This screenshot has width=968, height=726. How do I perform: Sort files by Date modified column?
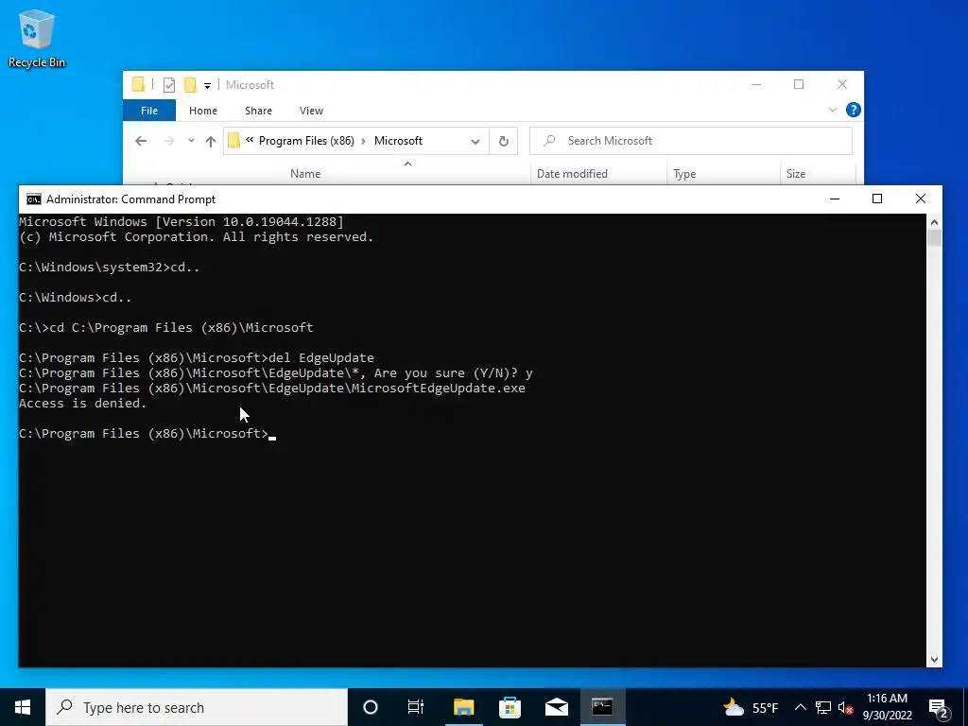pyautogui.click(x=572, y=174)
